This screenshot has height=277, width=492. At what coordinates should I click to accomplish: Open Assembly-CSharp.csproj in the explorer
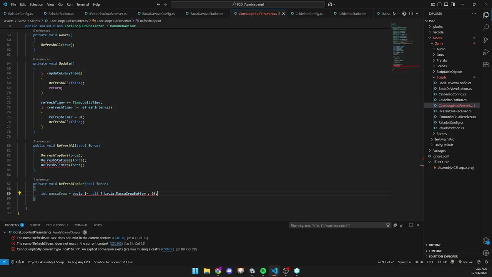[451, 167]
